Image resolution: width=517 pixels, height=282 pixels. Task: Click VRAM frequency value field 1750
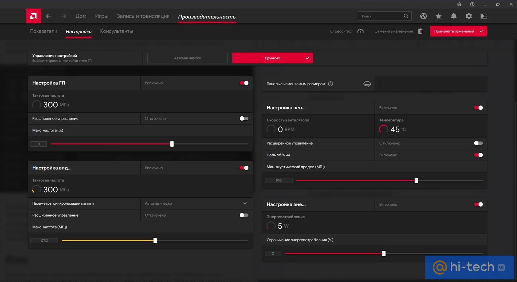pos(44,241)
